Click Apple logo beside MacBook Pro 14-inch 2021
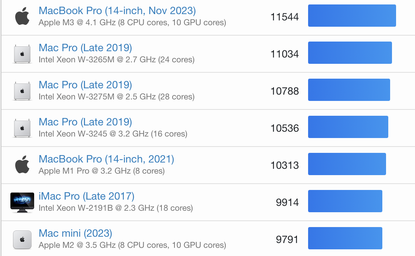The height and width of the screenshot is (256, 415). (22, 165)
